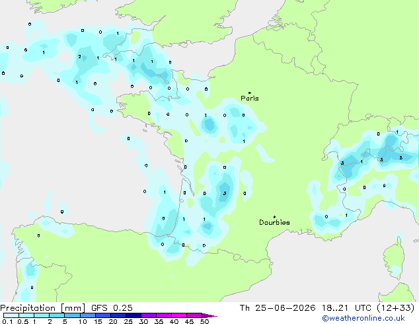Viewport: 419px width, 324px height.
Task: Click the '0.5' legend scale number
Action: coord(23,321)
